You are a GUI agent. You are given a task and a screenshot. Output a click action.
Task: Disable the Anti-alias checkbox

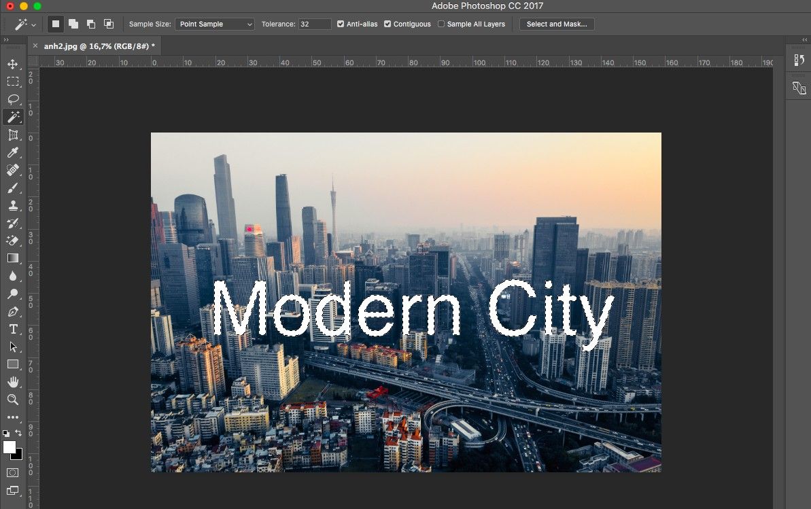[x=341, y=24]
